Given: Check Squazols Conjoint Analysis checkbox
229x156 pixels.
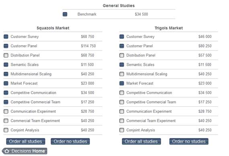Looking at the screenshot, I should click(x=6, y=130).
